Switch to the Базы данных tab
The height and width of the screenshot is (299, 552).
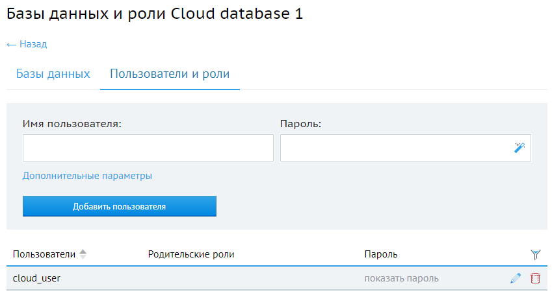pyautogui.click(x=53, y=73)
